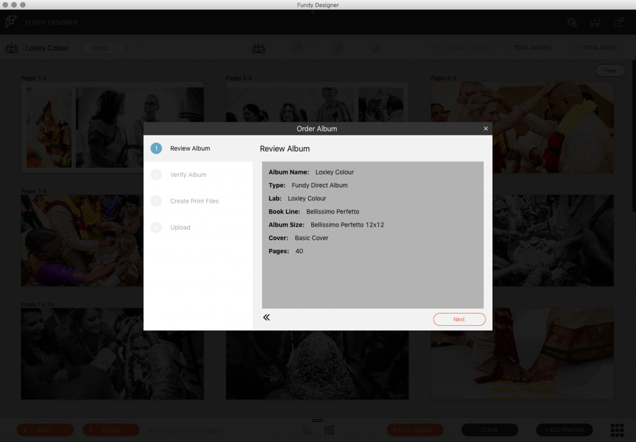Open the settings gears icon in header
Image resolution: width=636 pixels, height=442 pixels.
[572, 22]
